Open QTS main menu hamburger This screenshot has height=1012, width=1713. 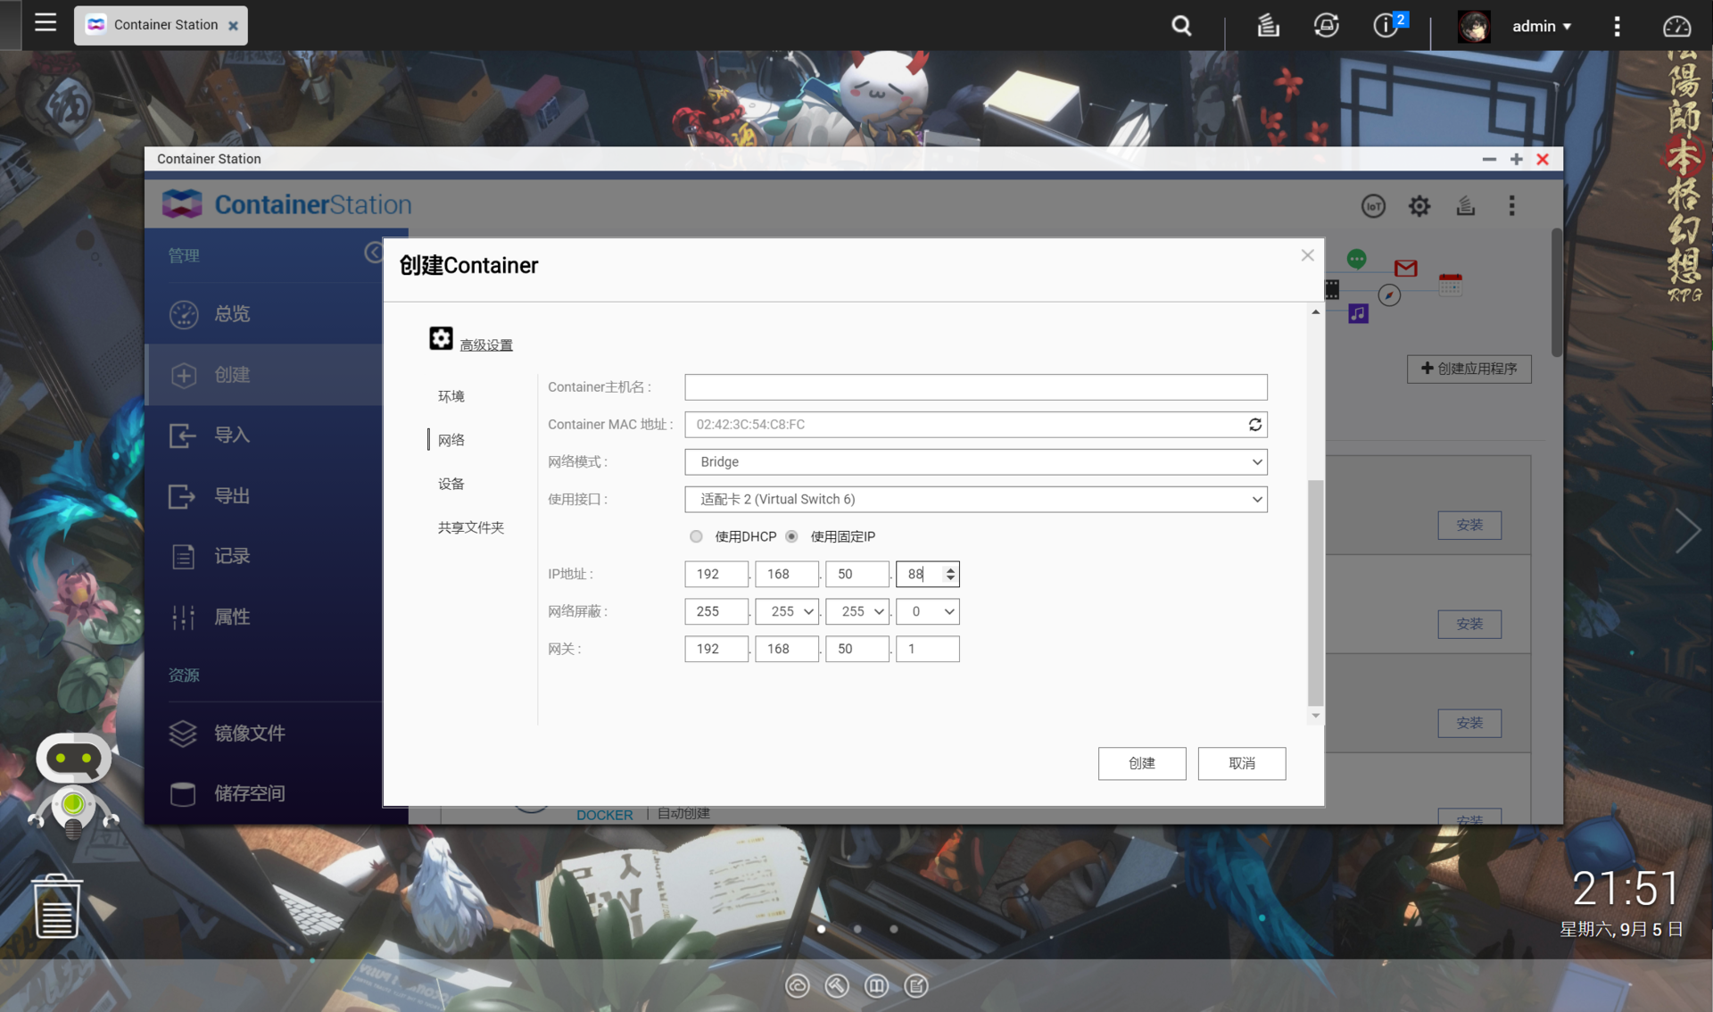pos(45,22)
